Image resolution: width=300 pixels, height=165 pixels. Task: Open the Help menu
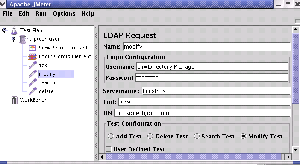tap(88, 14)
